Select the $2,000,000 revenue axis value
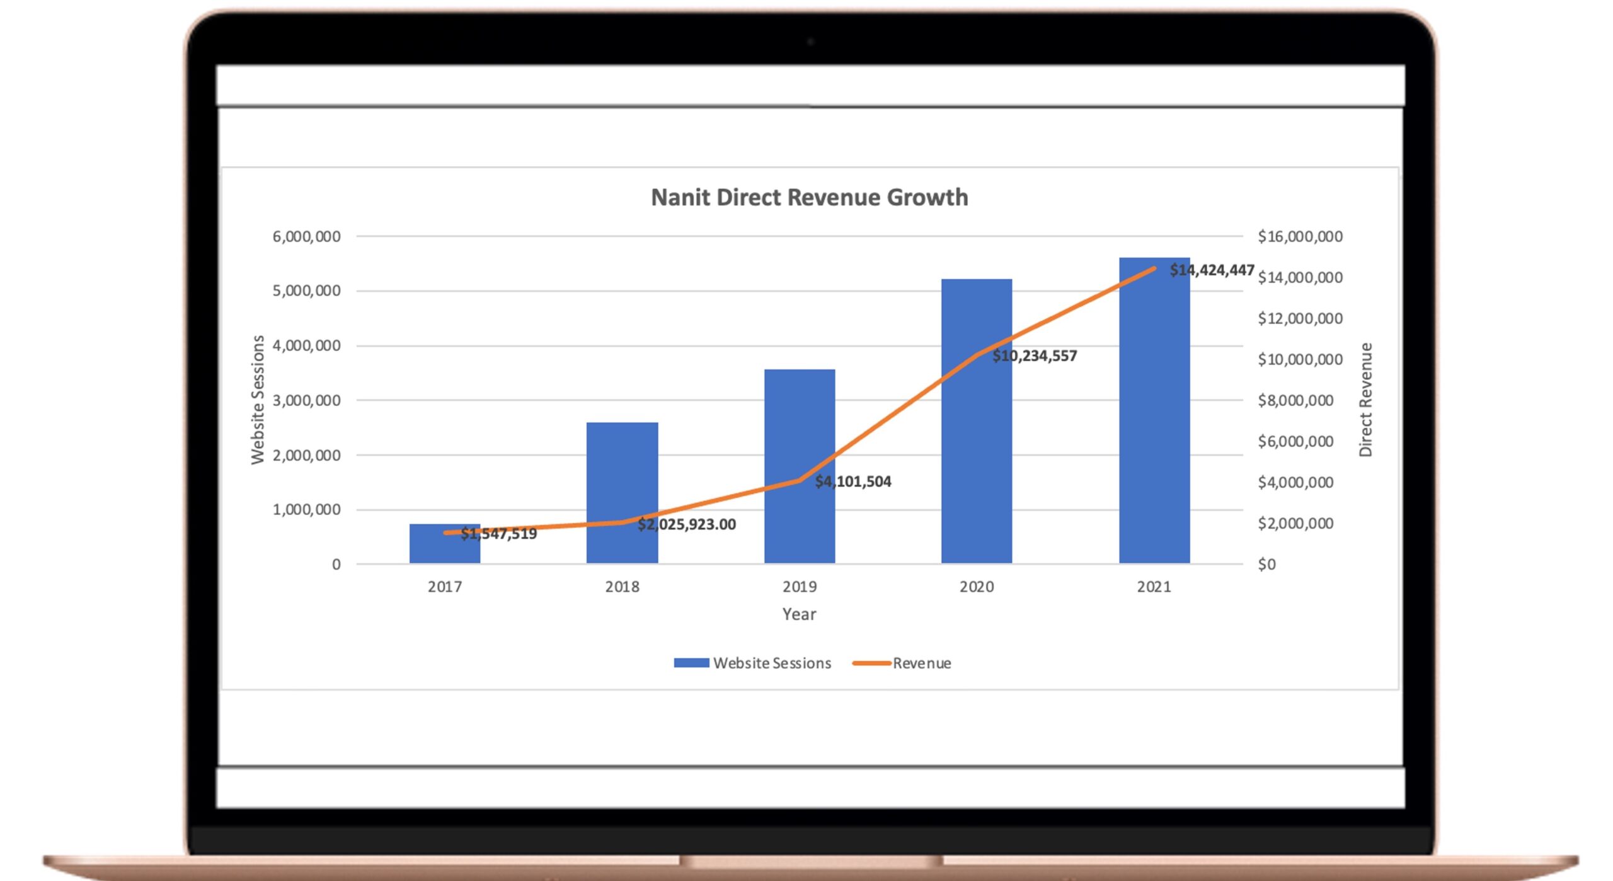 (x=1296, y=524)
